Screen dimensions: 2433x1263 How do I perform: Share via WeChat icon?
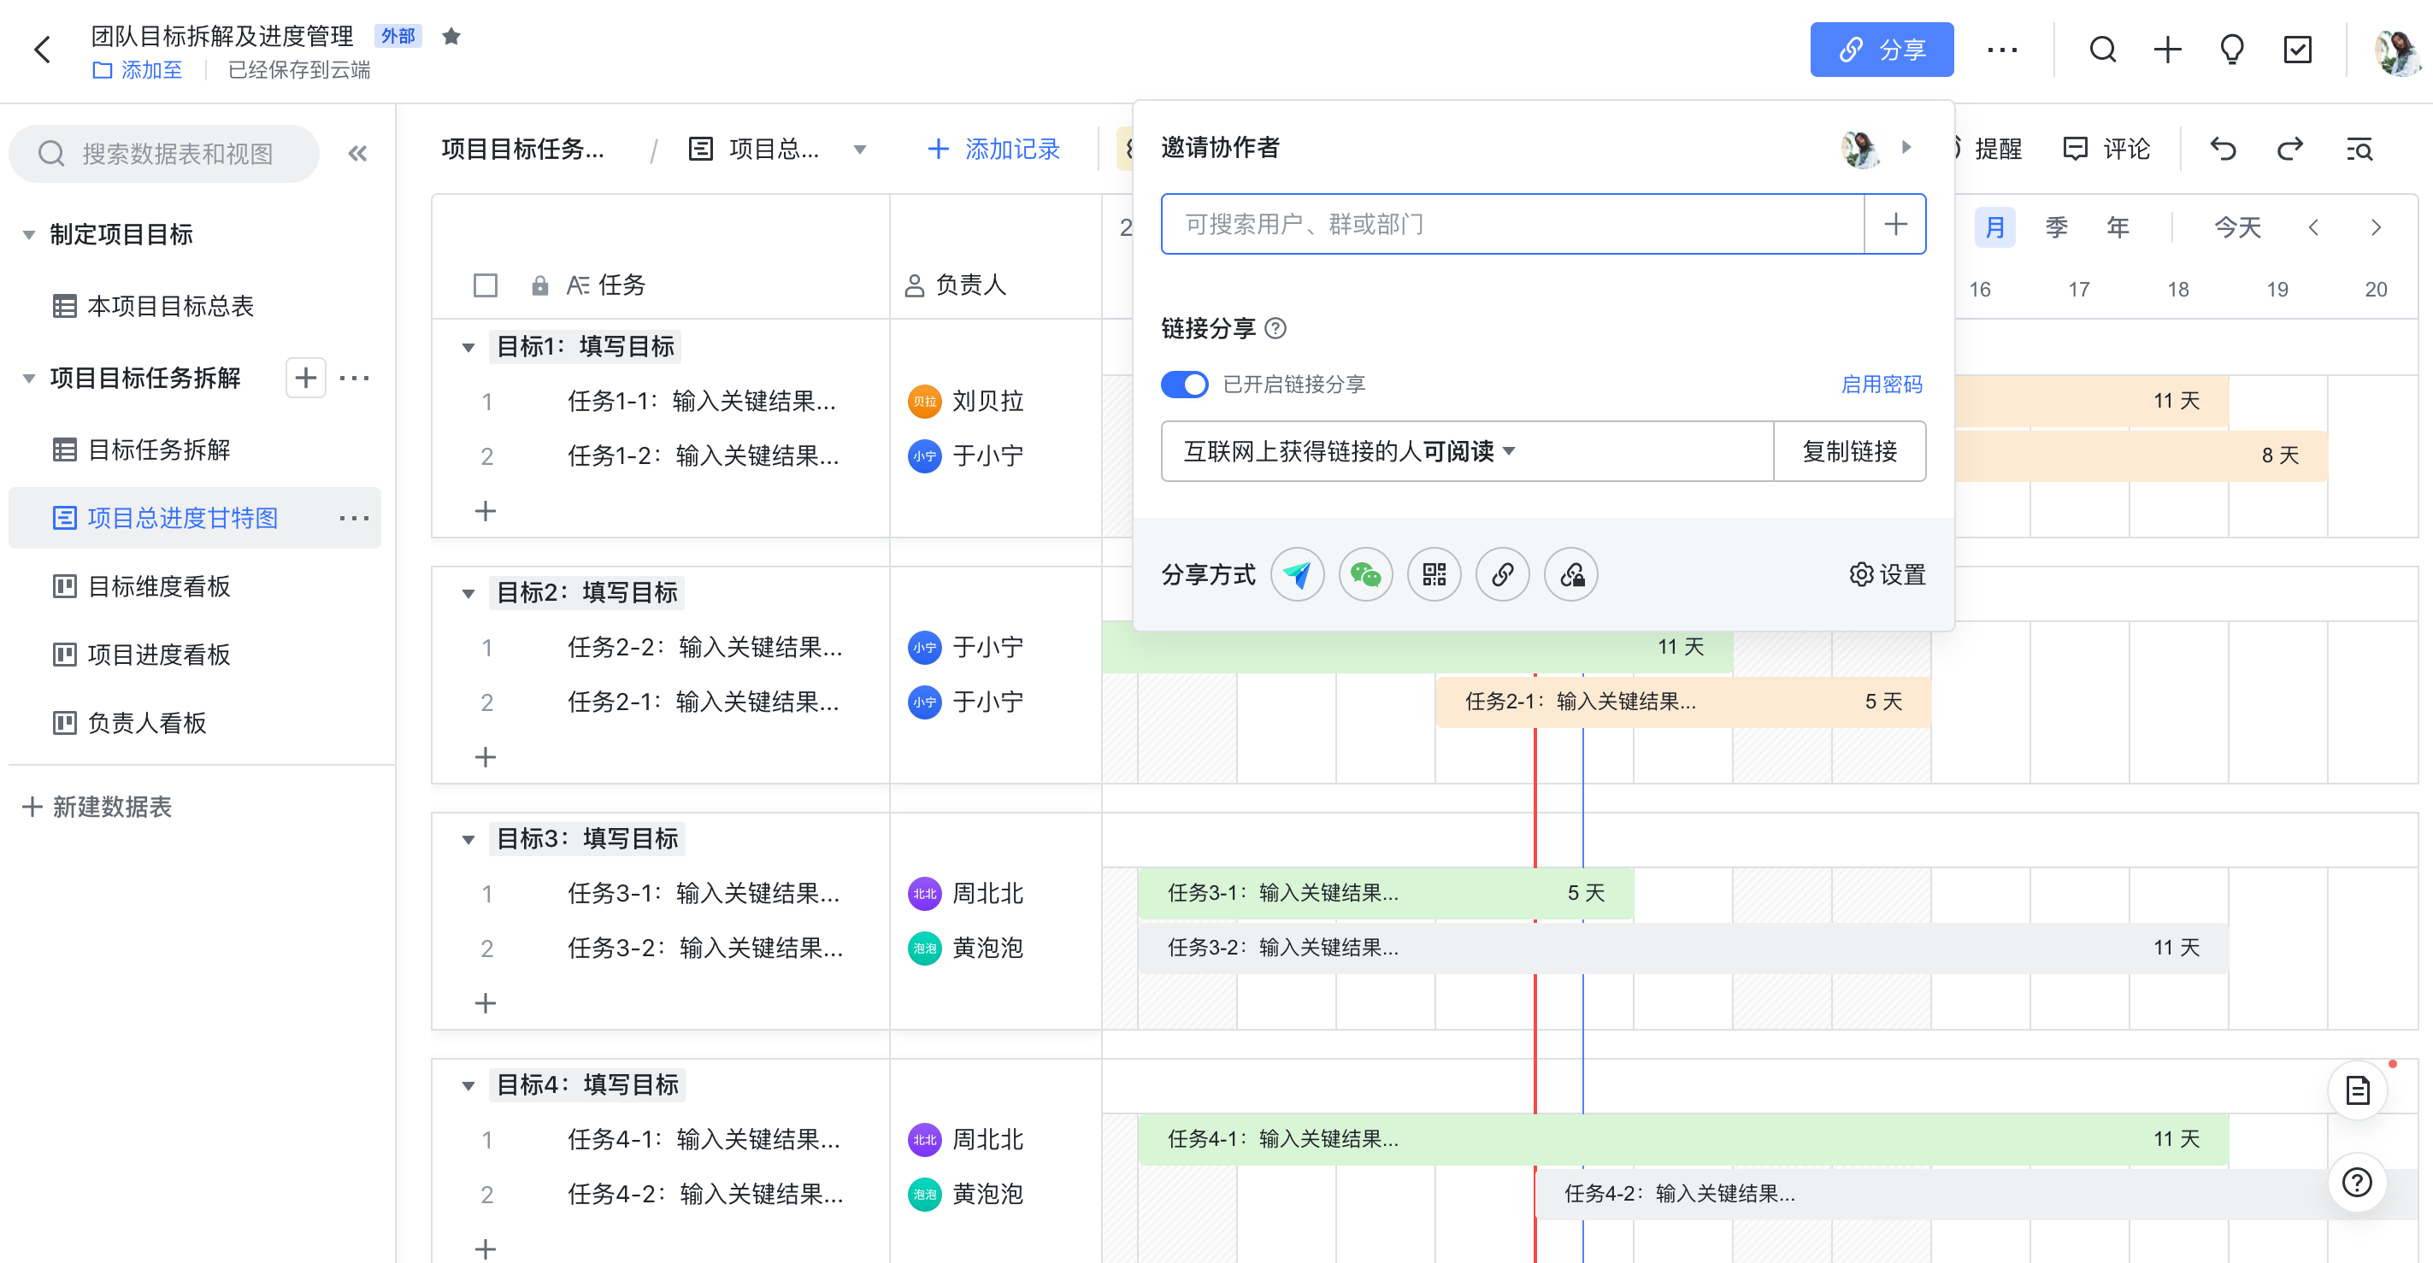point(1364,574)
